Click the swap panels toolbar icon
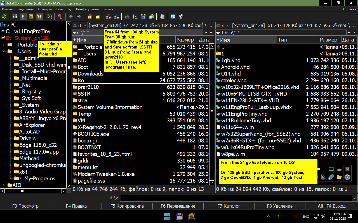This screenshot has height=223, width=358. point(50,16)
